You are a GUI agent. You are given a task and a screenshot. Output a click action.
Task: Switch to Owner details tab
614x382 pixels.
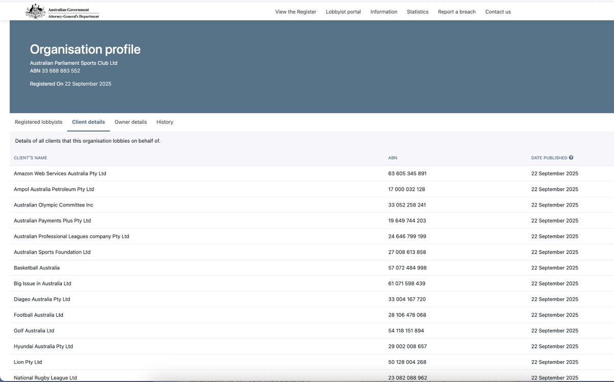tap(130, 122)
